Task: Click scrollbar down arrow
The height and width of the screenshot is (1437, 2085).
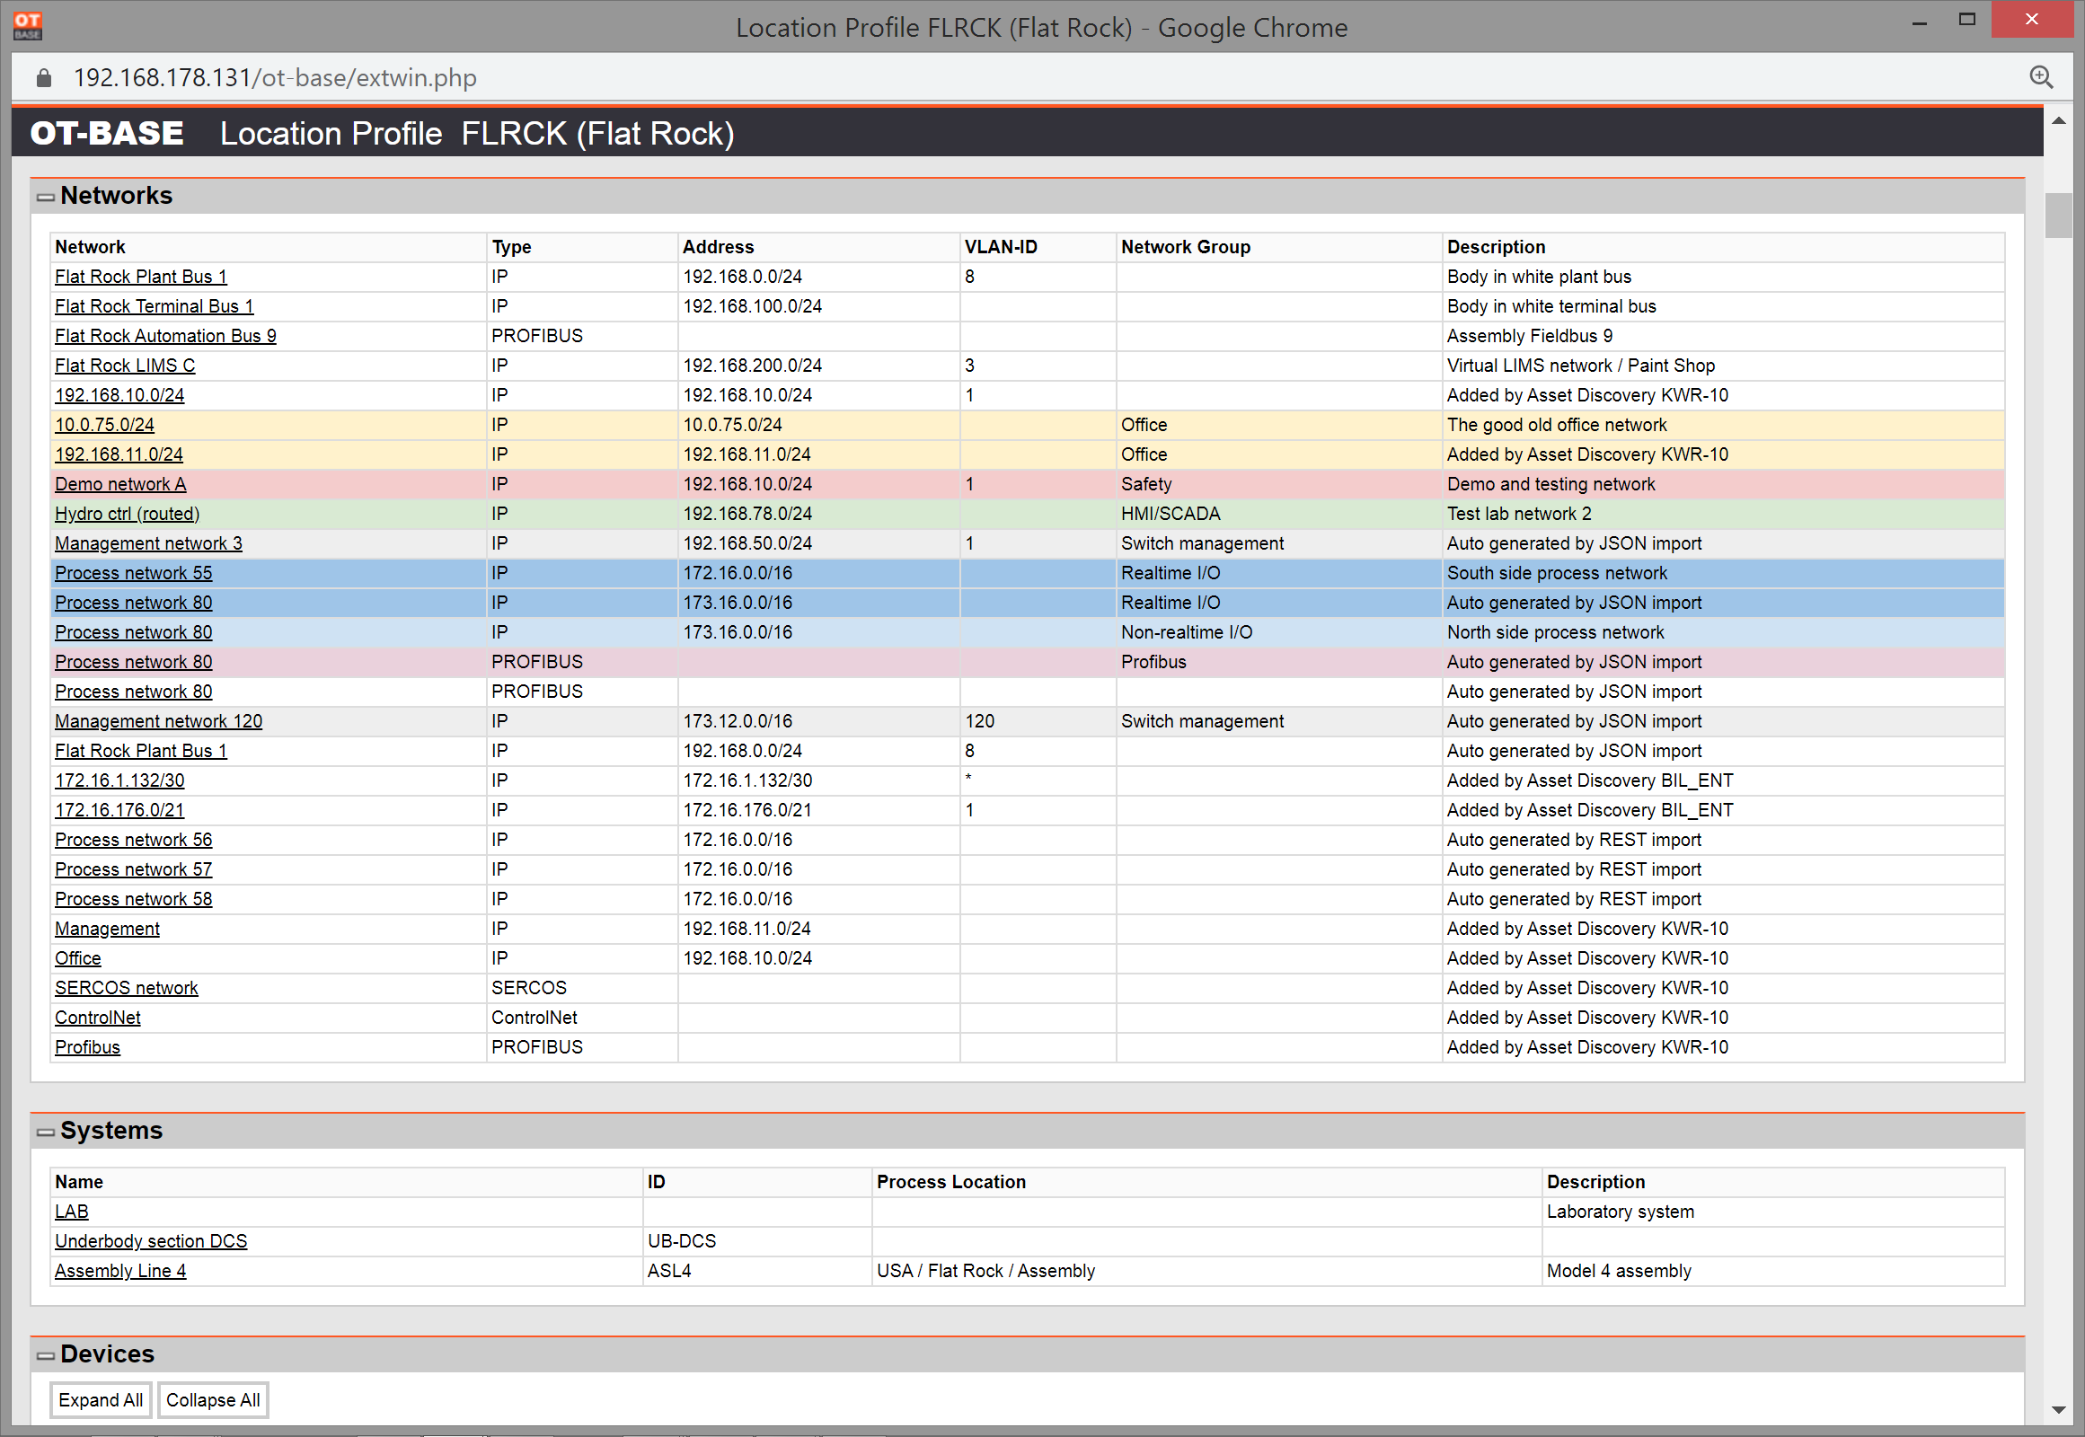Action: pos(2058,1410)
